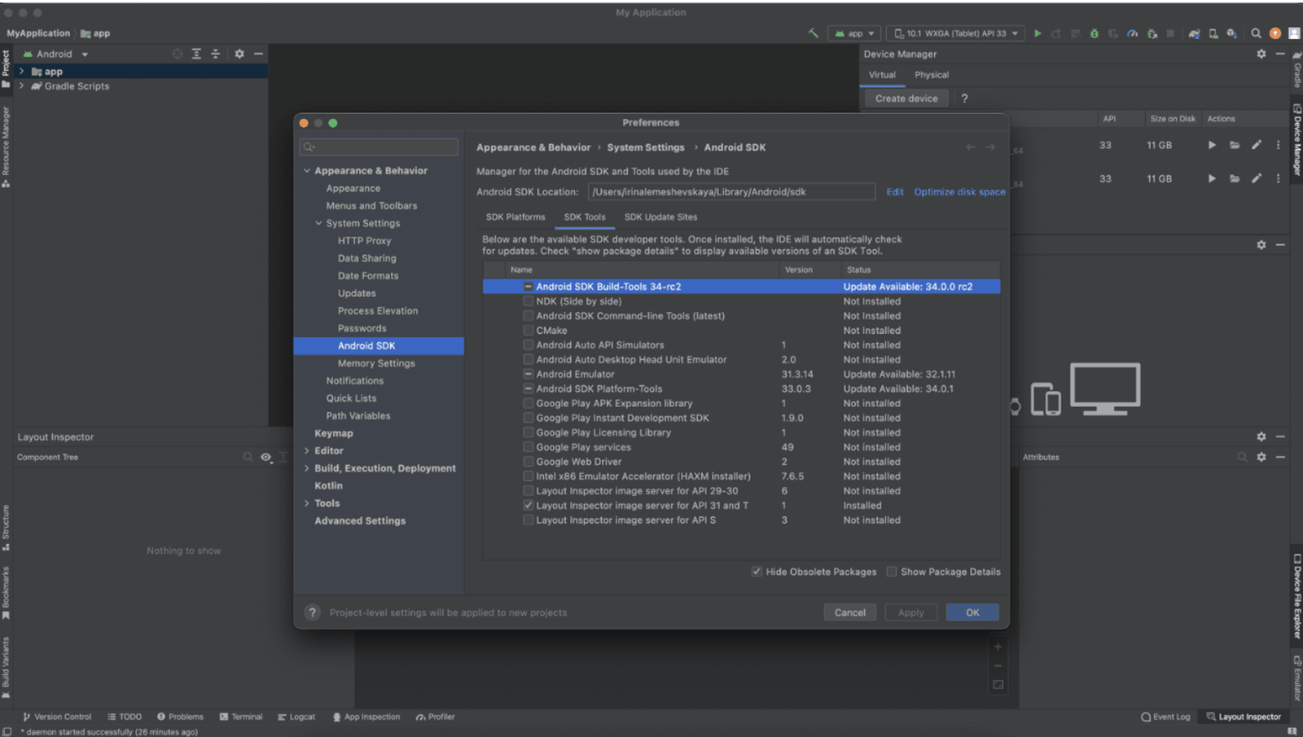This screenshot has width=1303, height=737.
Task: Switch to SDK Platforms tab
Action: click(x=515, y=217)
